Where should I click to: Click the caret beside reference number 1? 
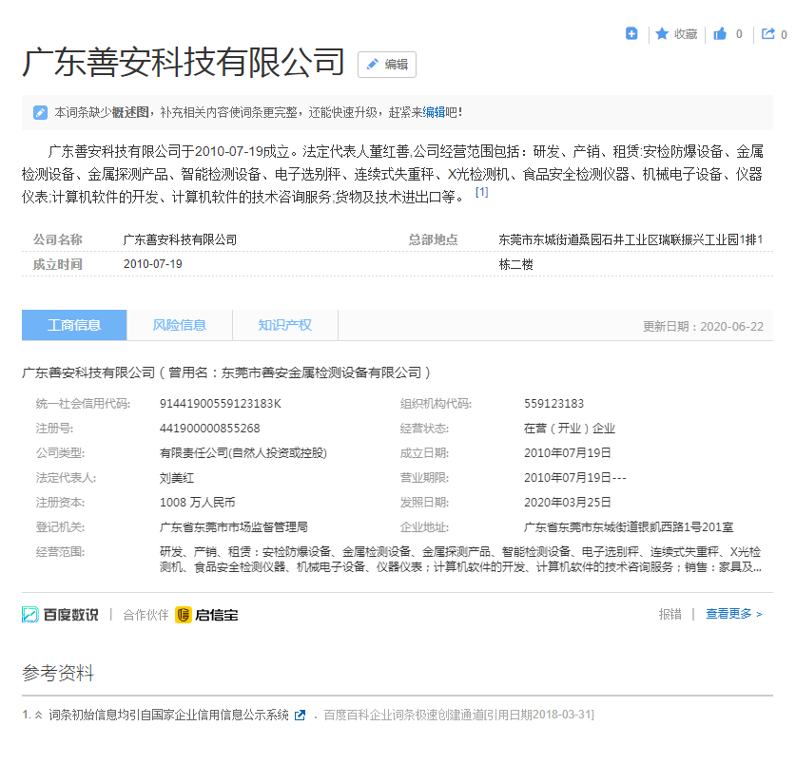(x=39, y=716)
